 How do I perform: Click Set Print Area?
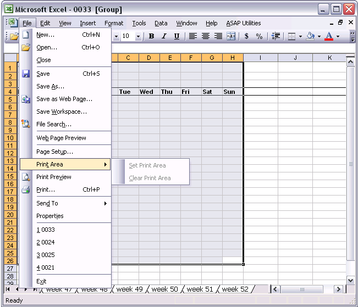(151, 165)
